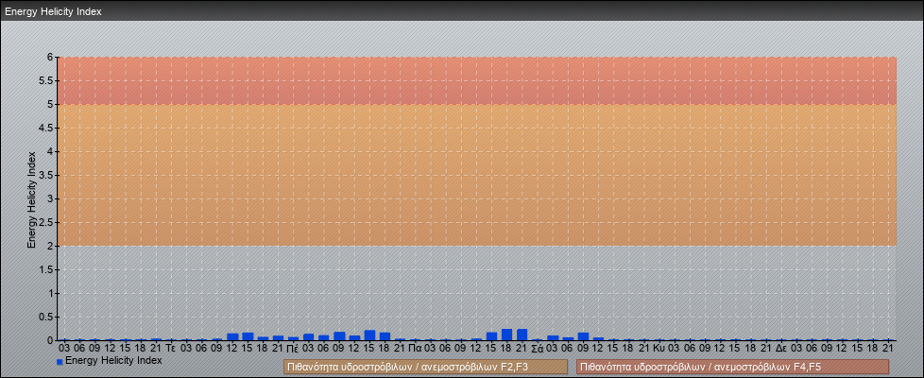The width and height of the screenshot is (924, 378).
Task: Click the y-axis value 2
Action: 51,246
